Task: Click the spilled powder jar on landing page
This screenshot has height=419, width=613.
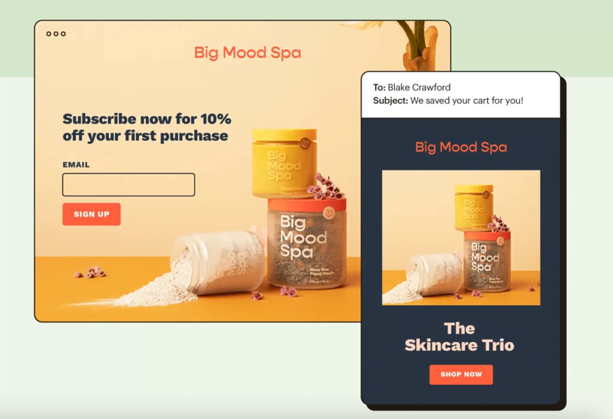Action: 218,262
